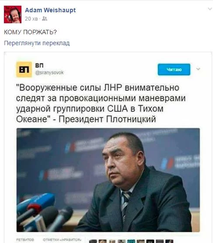Click the first liker avatar under the photo

(93, 241)
